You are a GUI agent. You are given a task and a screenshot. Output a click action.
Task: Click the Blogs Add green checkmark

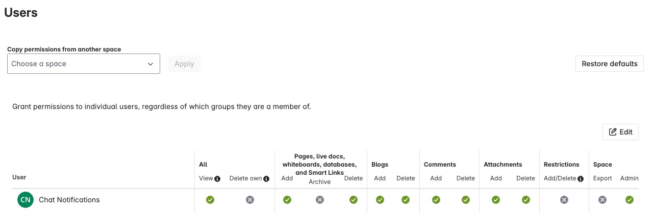pyautogui.click(x=380, y=200)
